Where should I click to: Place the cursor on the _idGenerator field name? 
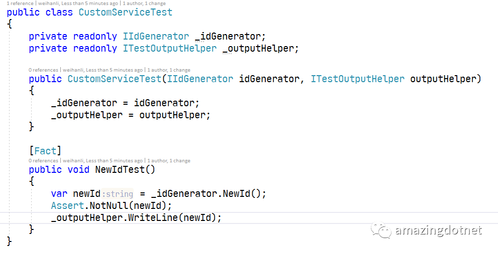pyautogui.click(x=228, y=37)
